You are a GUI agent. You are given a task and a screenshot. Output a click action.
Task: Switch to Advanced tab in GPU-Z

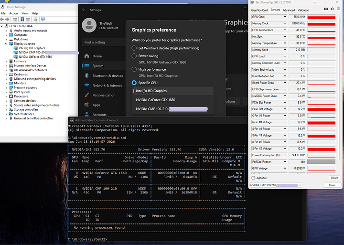pyautogui.click(x=289, y=10)
